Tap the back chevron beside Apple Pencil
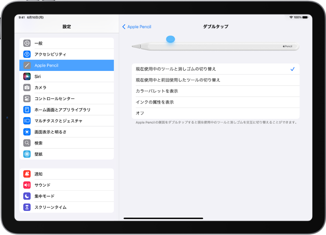 click(x=124, y=27)
